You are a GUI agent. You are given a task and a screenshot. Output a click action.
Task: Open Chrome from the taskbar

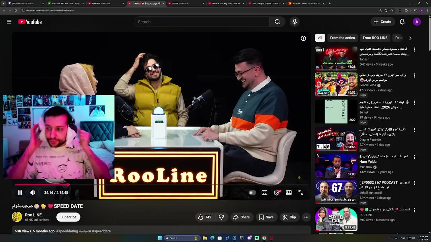(x=264, y=238)
